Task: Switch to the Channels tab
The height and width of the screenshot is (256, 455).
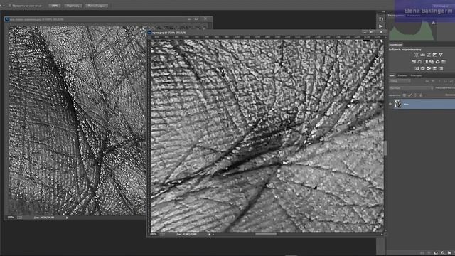Action: tap(402, 75)
